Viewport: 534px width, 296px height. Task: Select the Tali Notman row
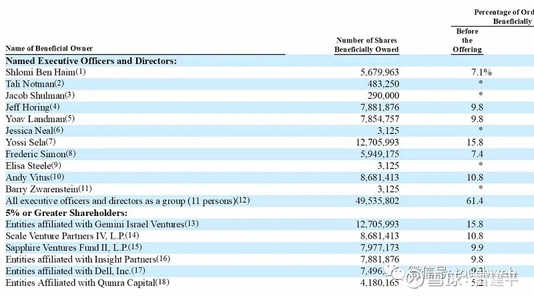coord(267,84)
